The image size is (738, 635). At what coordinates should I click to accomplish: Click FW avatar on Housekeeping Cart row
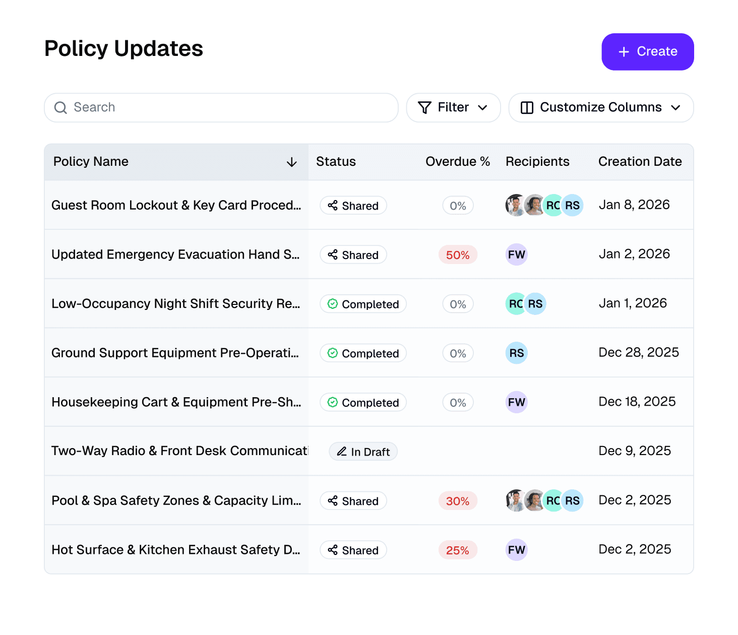(517, 402)
